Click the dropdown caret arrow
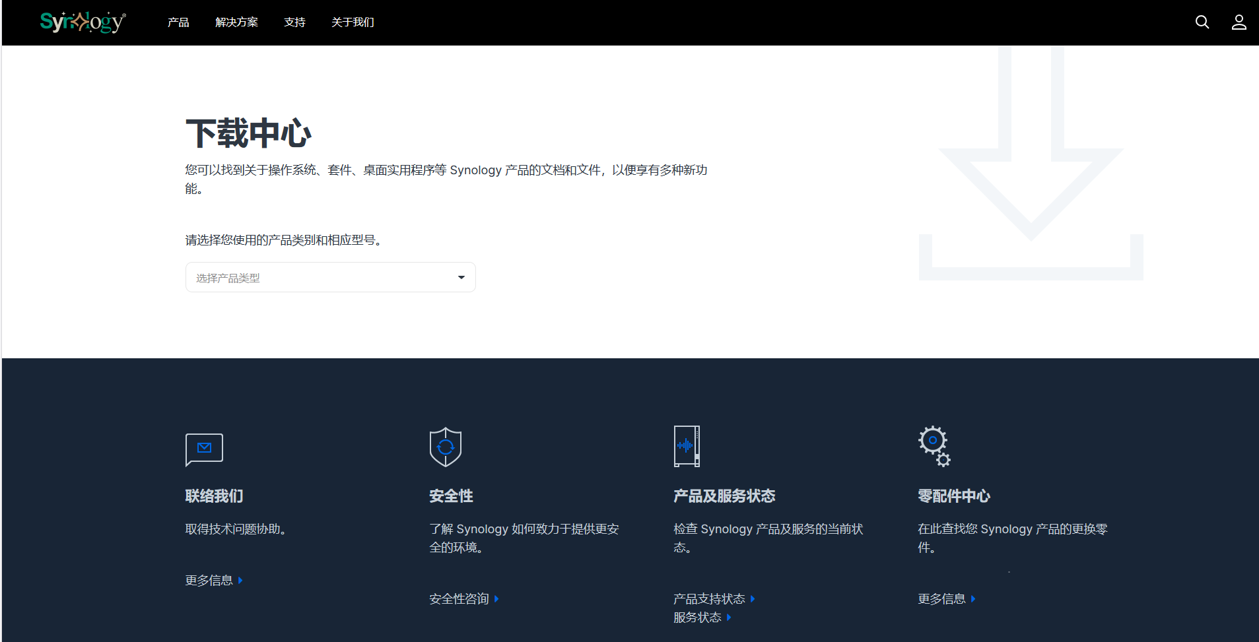 461,278
